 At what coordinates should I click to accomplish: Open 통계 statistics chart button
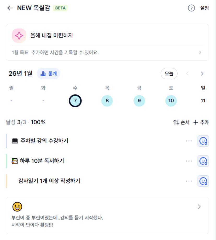(x=48, y=74)
